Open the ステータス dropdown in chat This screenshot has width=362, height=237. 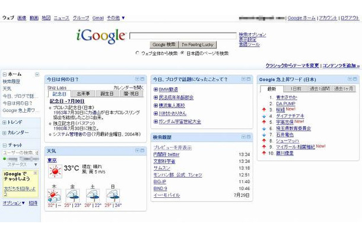(36, 164)
